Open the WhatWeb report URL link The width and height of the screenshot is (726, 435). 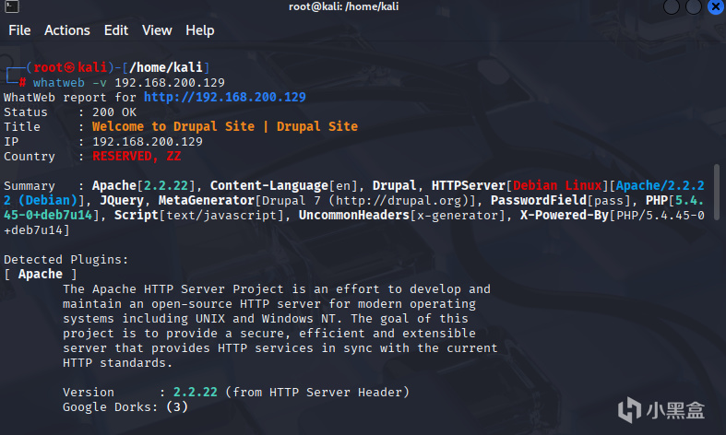click(224, 97)
